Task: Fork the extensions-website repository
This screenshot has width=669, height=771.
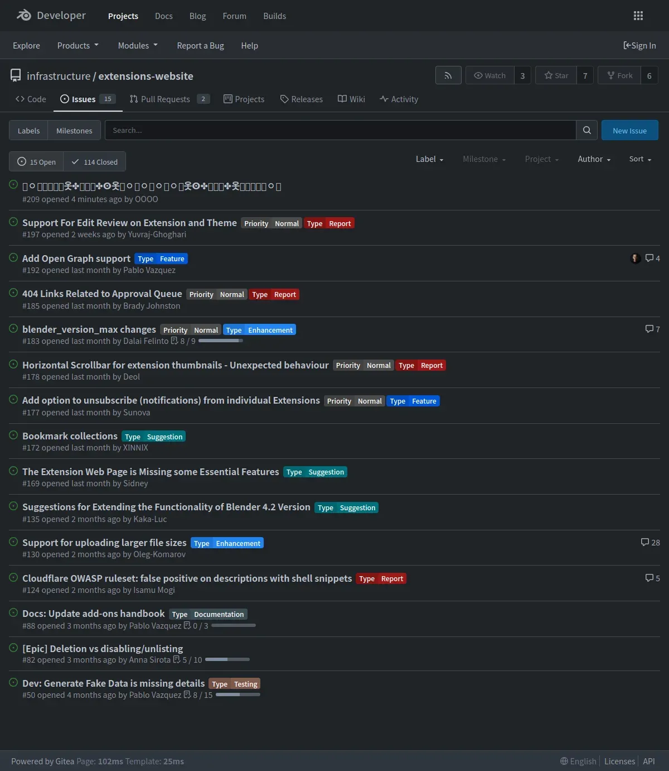Action: (619, 75)
